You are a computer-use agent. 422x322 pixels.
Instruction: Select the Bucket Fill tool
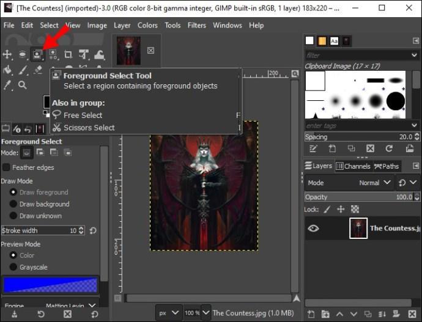pyautogui.click(x=7, y=70)
